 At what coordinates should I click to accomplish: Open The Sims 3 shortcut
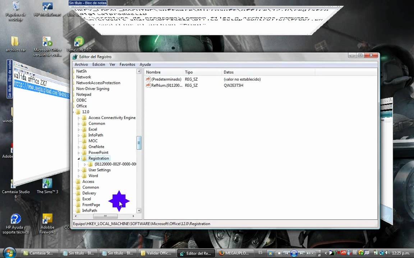(47, 186)
